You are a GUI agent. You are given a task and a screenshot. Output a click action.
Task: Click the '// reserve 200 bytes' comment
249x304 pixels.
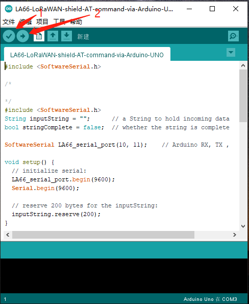[x=85, y=205]
